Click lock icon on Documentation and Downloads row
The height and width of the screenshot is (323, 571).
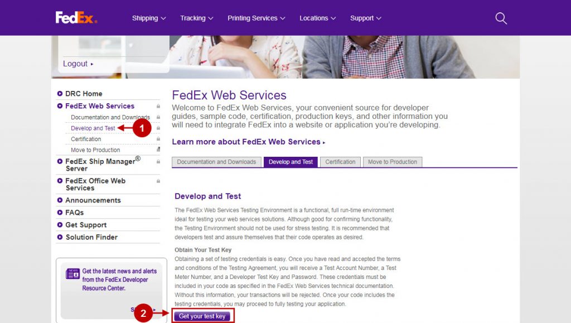158,117
